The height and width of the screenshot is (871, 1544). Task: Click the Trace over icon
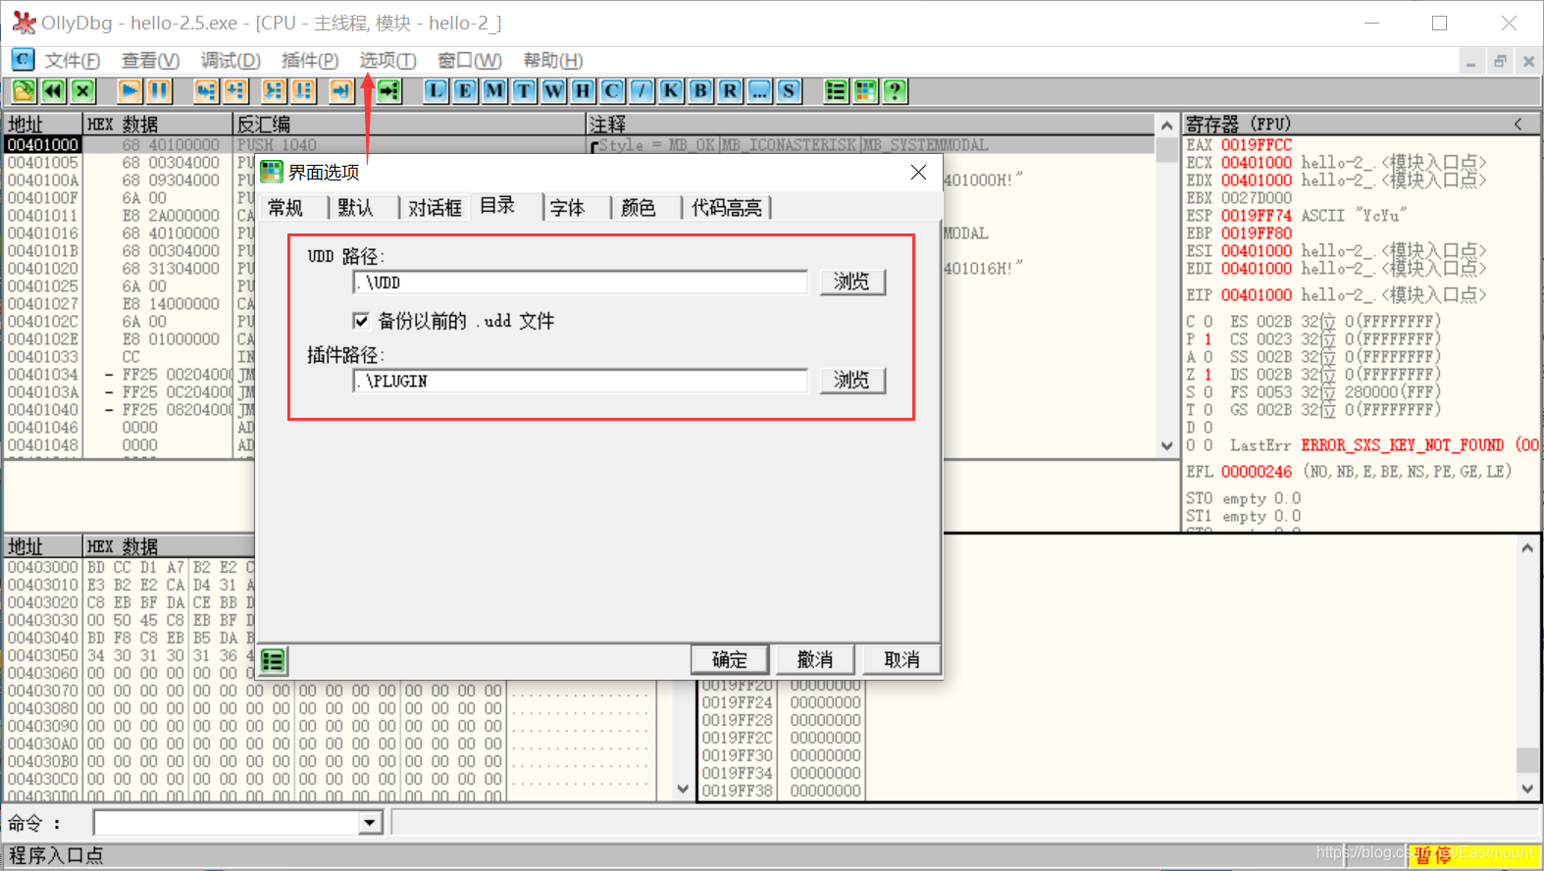[x=303, y=91]
